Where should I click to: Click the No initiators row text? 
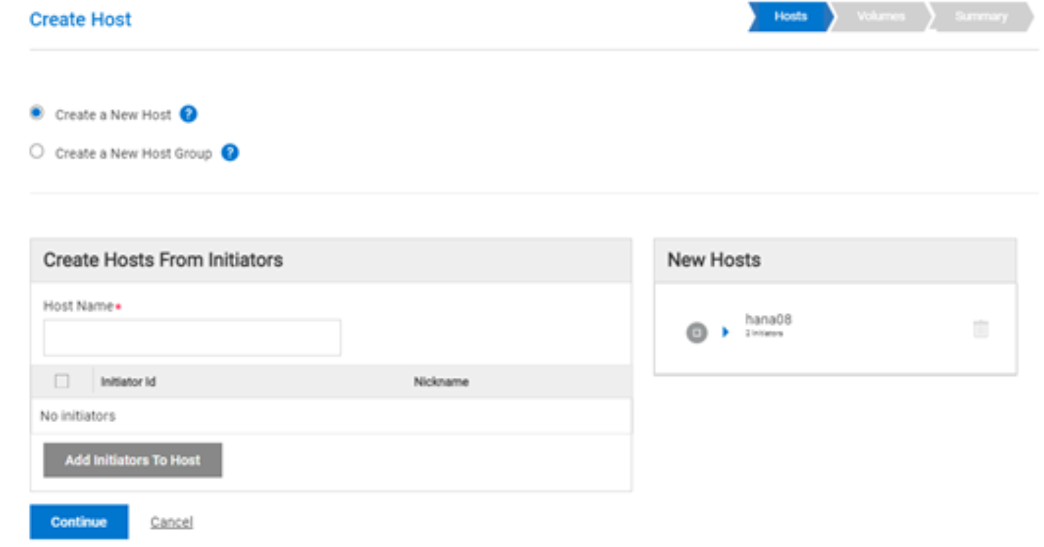point(78,416)
